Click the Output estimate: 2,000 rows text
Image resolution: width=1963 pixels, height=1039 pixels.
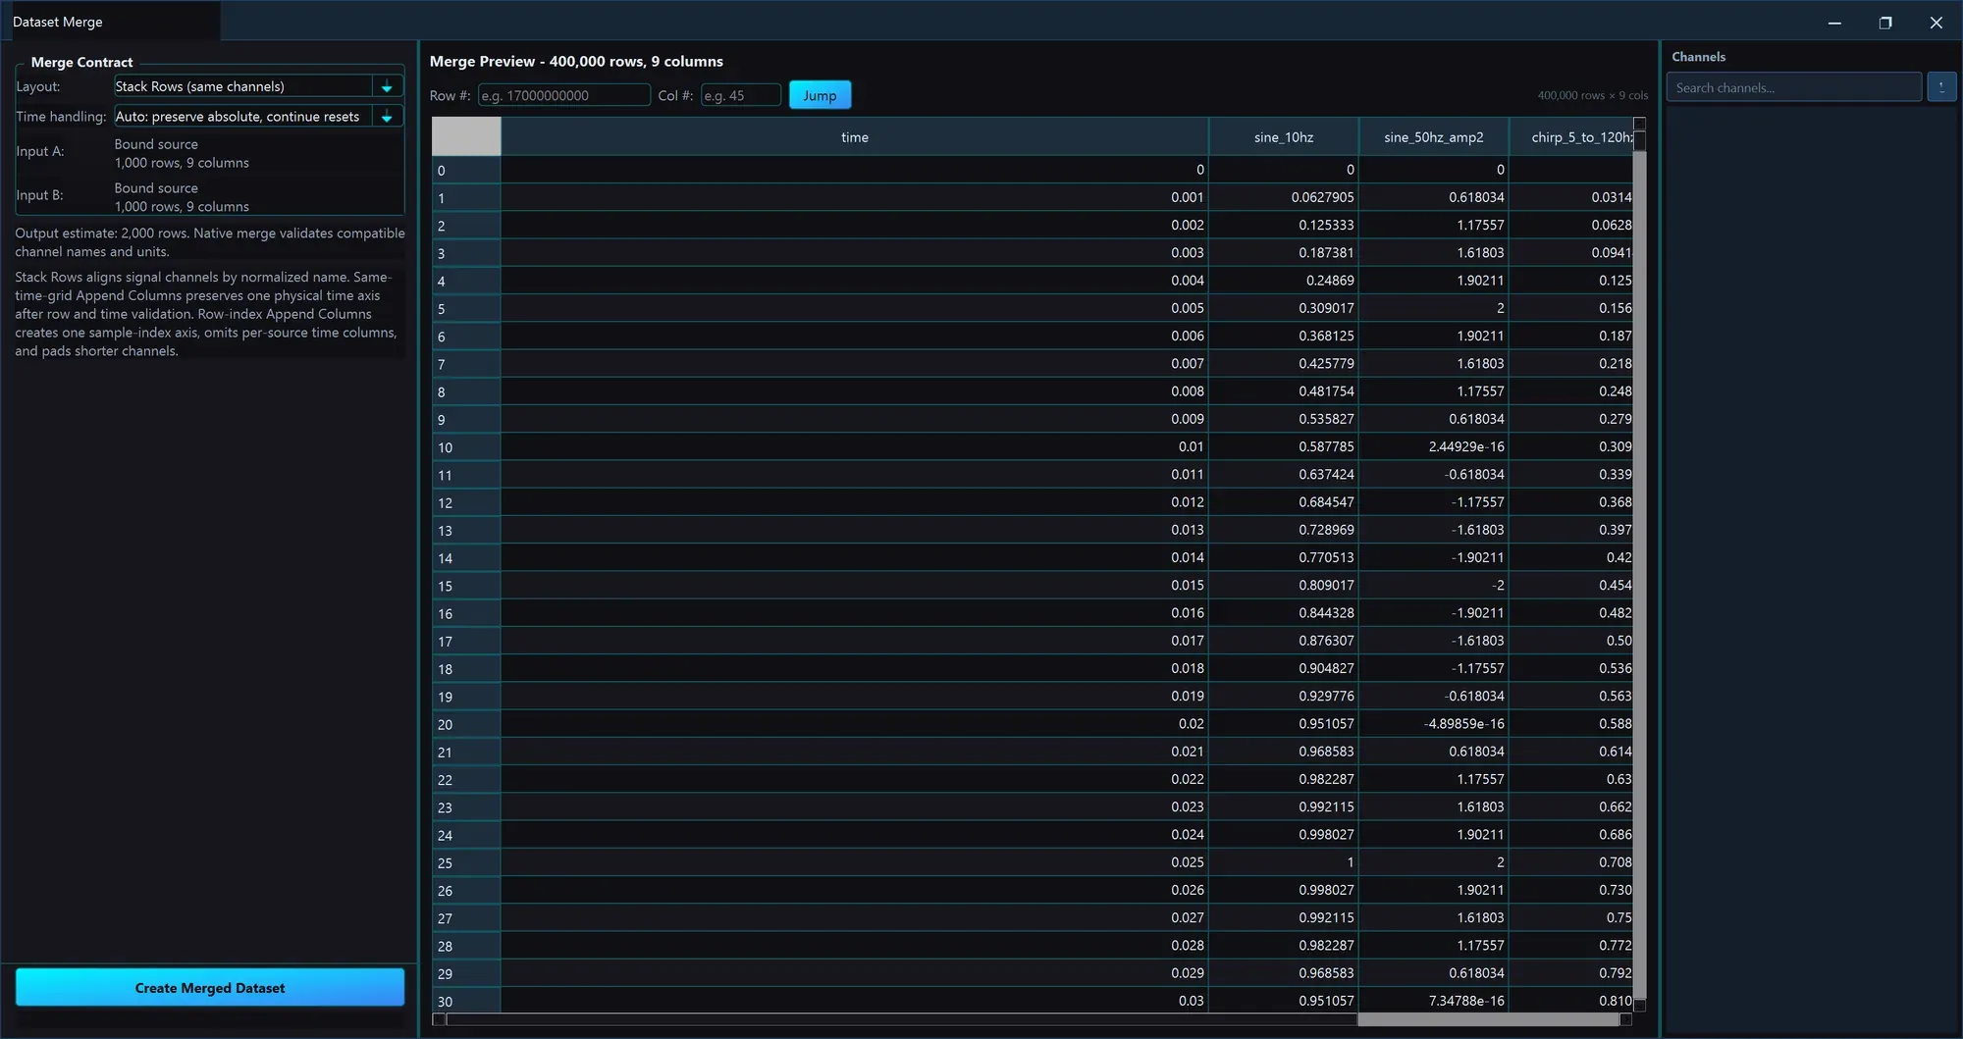[x=101, y=234]
